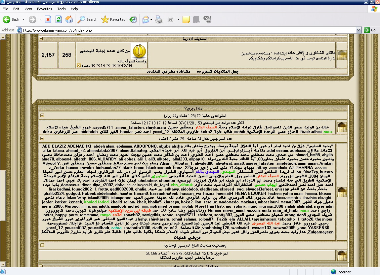Collapse the users in 24 hours section

coord(42,139)
